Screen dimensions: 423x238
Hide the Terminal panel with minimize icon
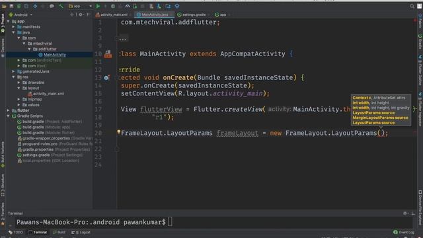click(413, 213)
